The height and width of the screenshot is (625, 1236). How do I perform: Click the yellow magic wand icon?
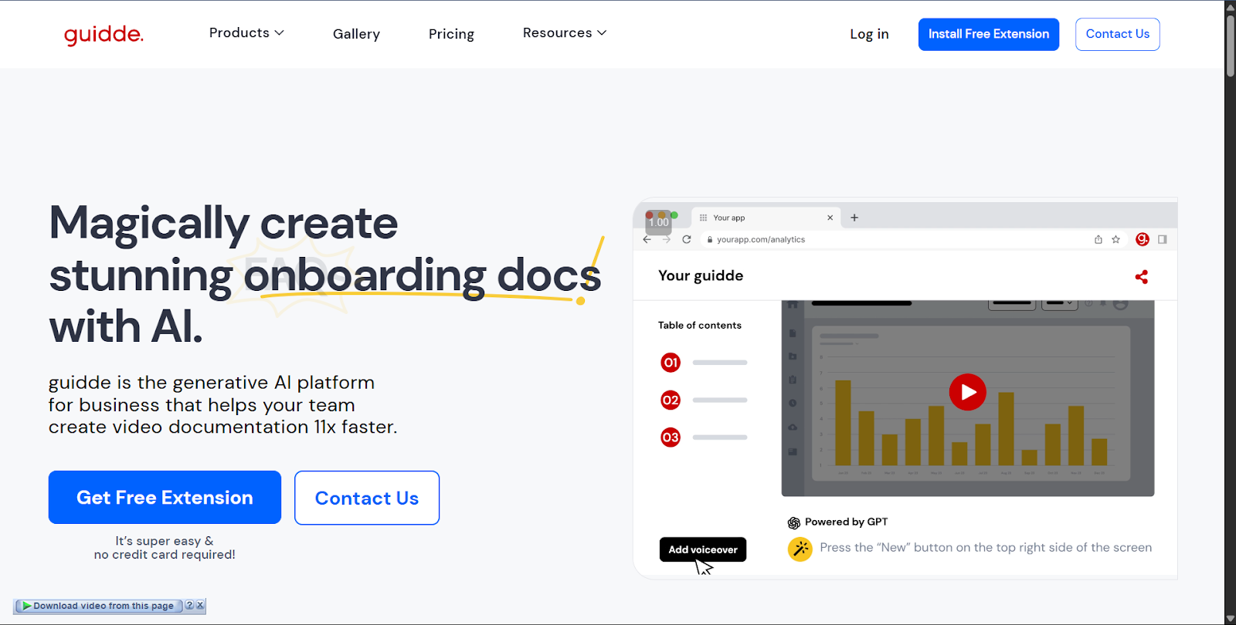[x=800, y=549]
